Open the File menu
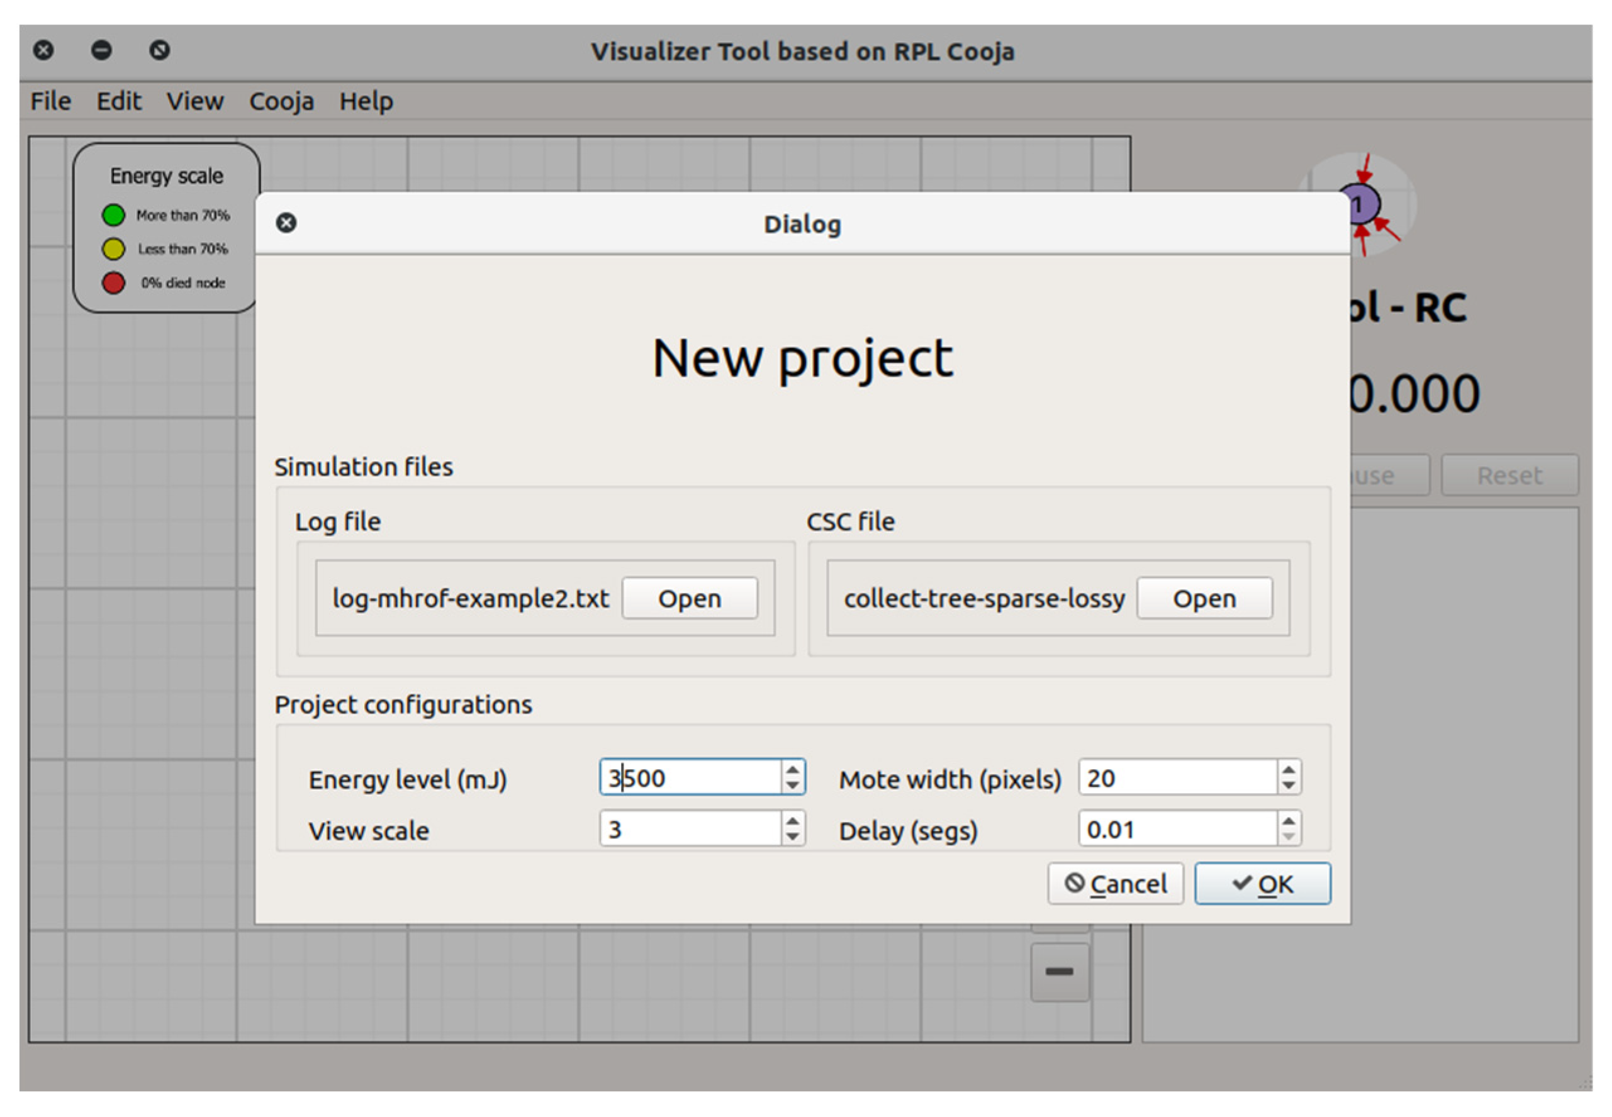This screenshot has width=1612, height=1117. (50, 101)
